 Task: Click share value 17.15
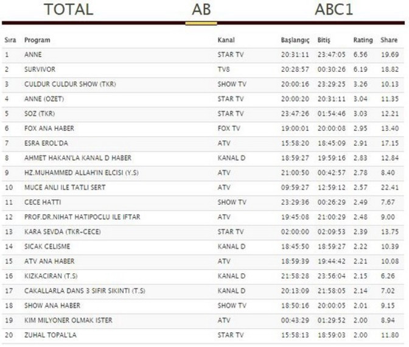[390, 143]
